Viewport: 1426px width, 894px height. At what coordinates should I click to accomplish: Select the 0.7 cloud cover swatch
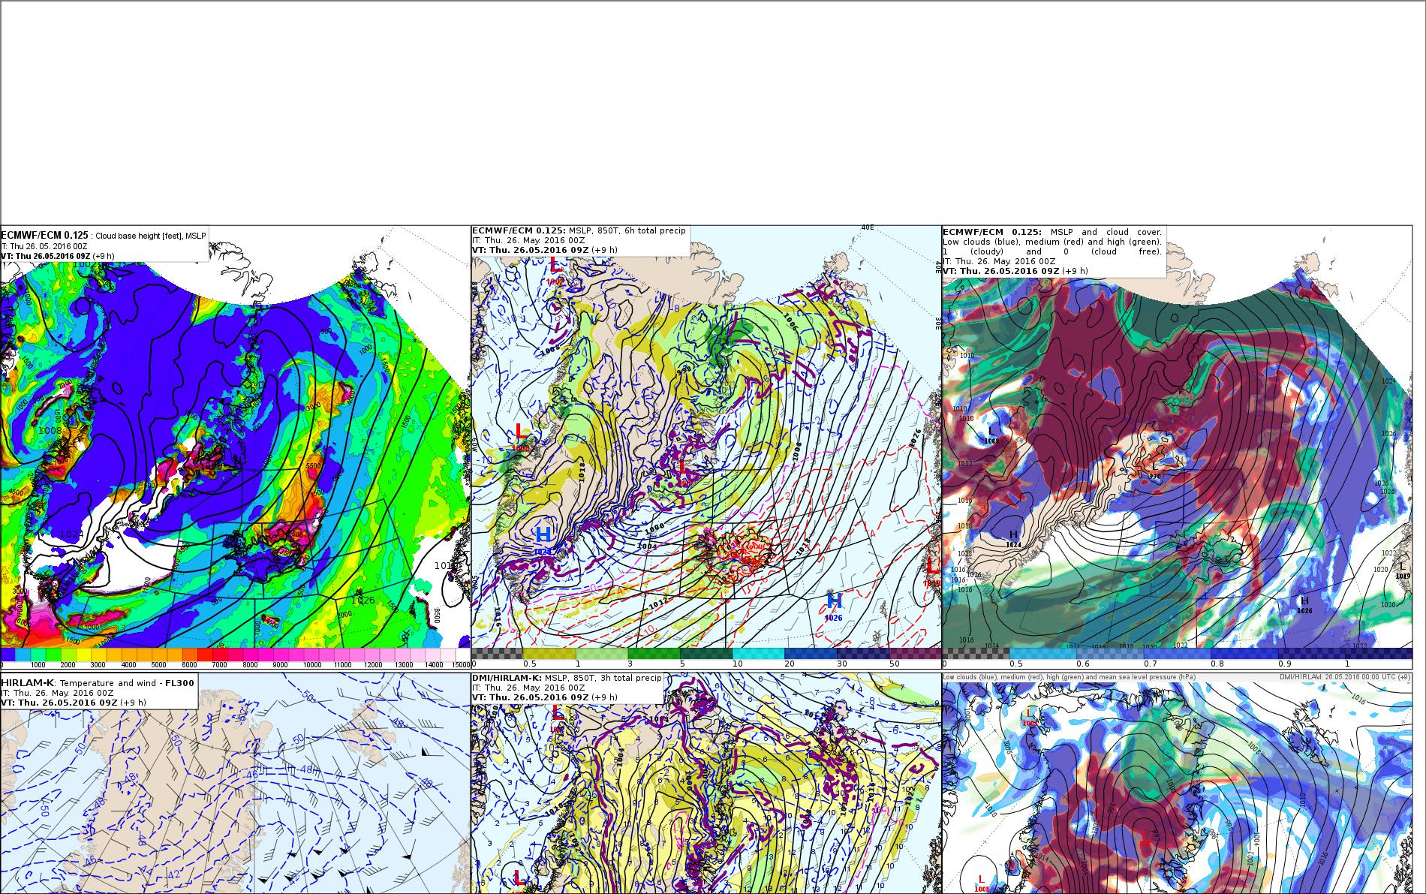pos(1178,654)
